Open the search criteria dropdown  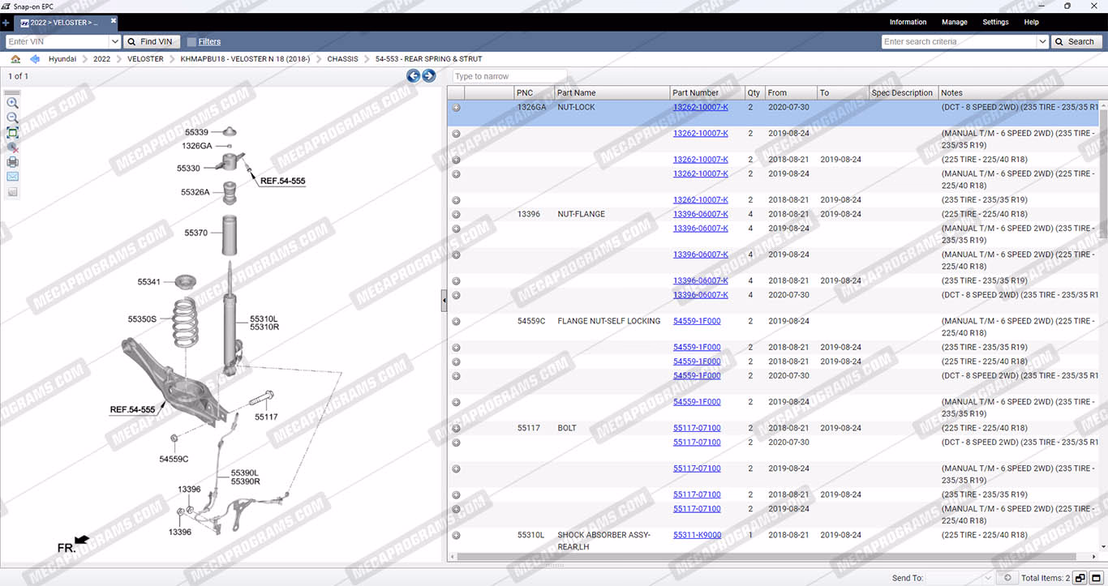1042,42
